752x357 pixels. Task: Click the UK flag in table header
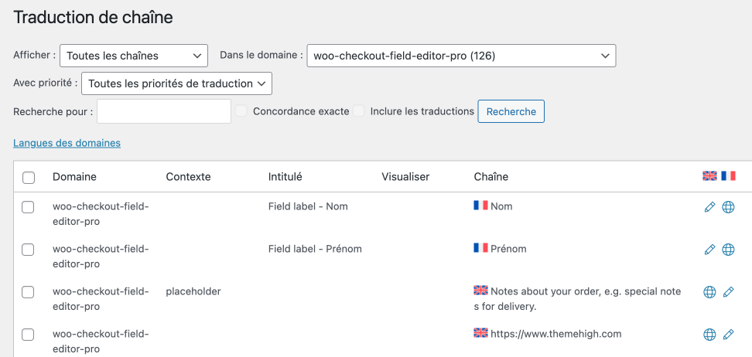pyautogui.click(x=709, y=176)
